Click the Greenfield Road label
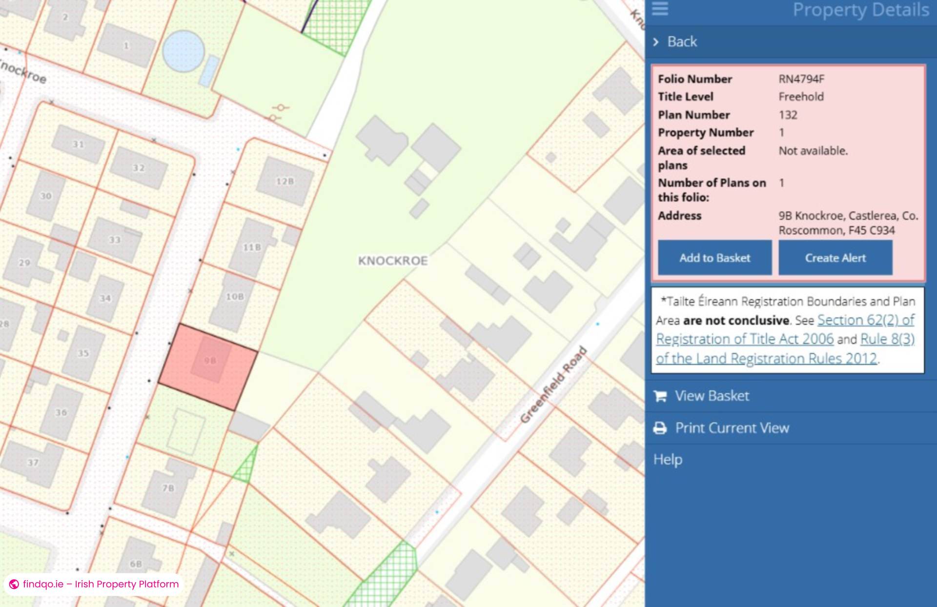 tap(553, 384)
